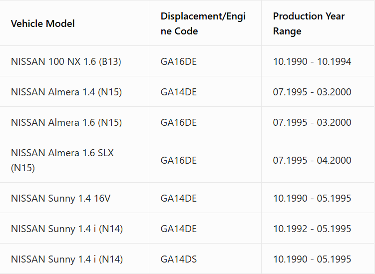The height and width of the screenshot is (274, 375).
Task: Click the 10.1990 - 10.1994 production range
Action: (312, 61)
